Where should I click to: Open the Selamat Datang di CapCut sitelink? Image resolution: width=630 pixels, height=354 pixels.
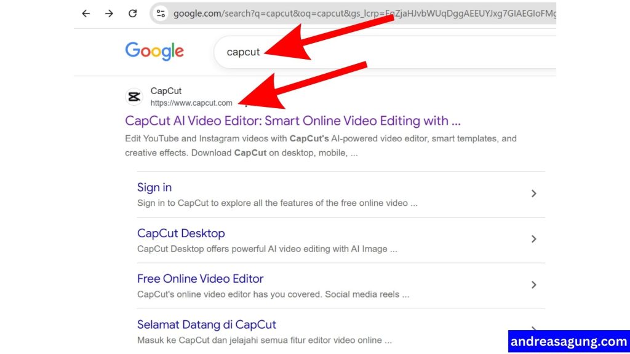(206, 324)
